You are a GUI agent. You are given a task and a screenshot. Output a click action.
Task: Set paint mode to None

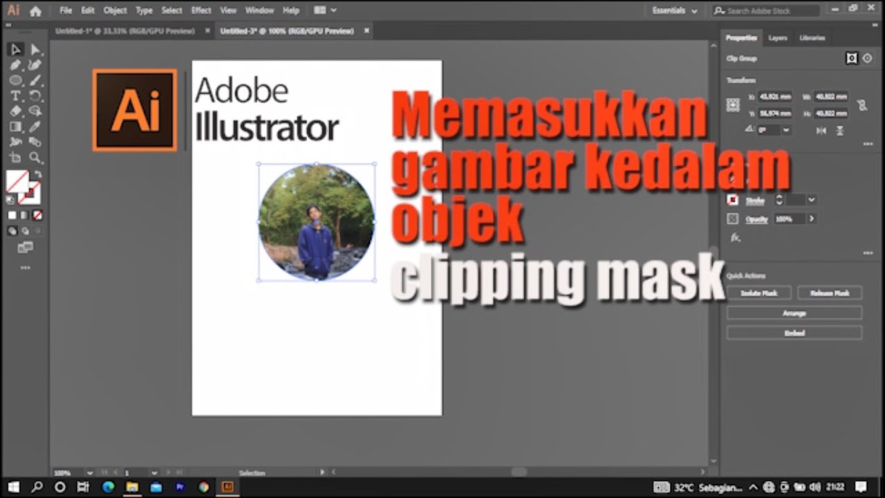click(x=38, y=215)
